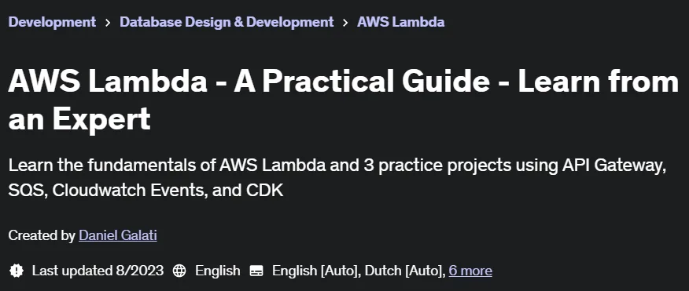Screen dimensions: 689x291
Task: Click the chevron after the Development breadcrumb
Action: pos(108,22)
